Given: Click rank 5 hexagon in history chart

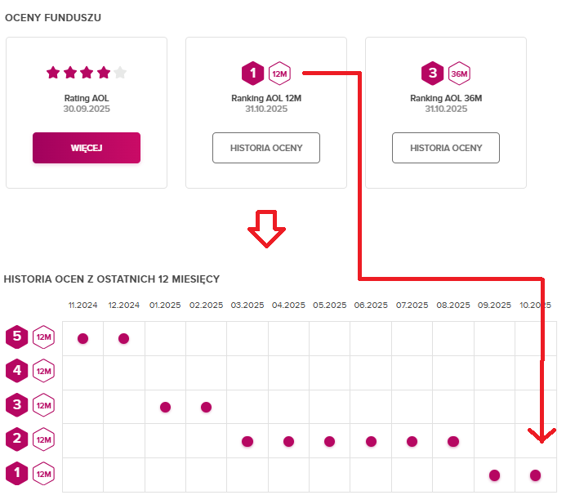Looking at the screenshot, I should (17, 337).
